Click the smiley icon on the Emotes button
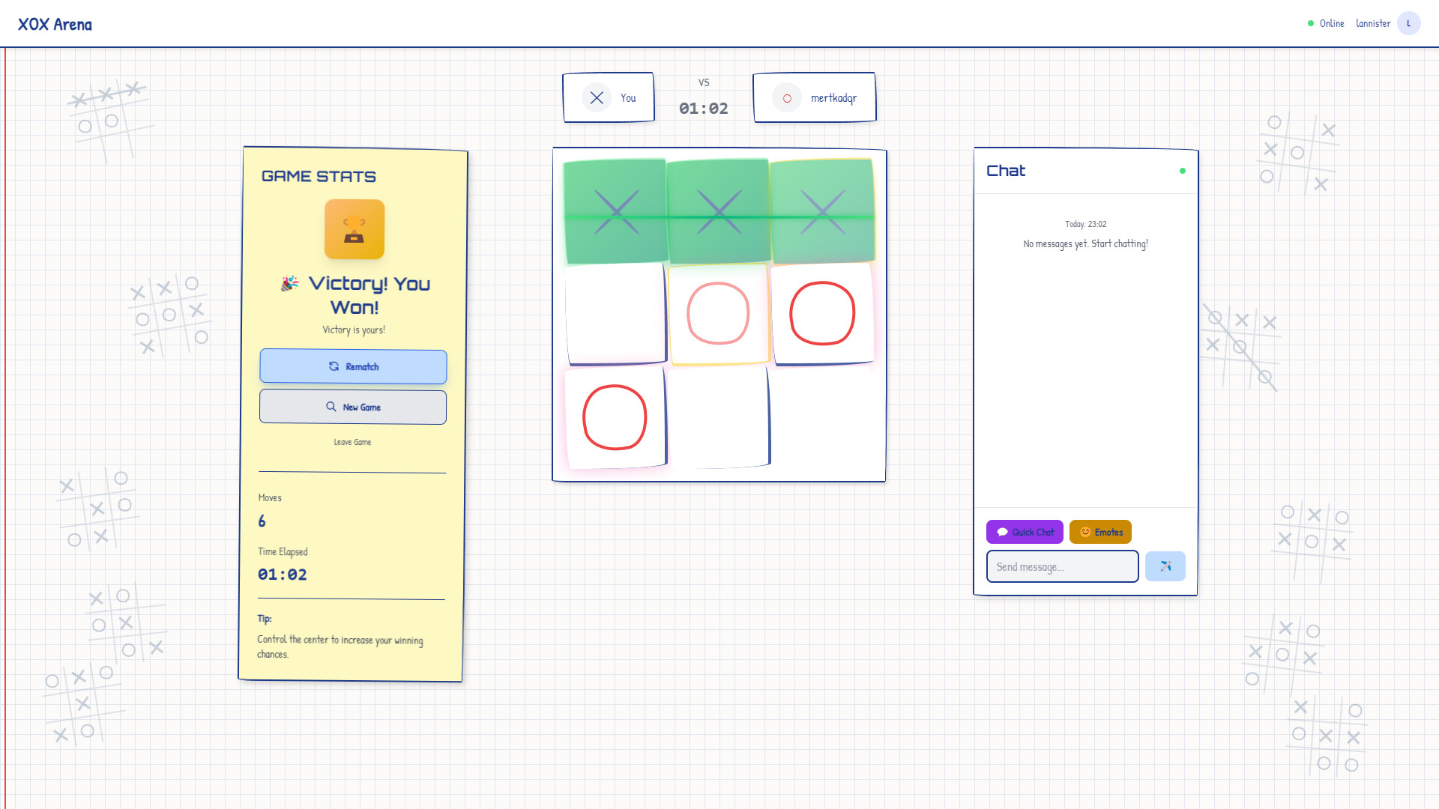This screenshot has height=809, width=1439. coord(1084,532)
